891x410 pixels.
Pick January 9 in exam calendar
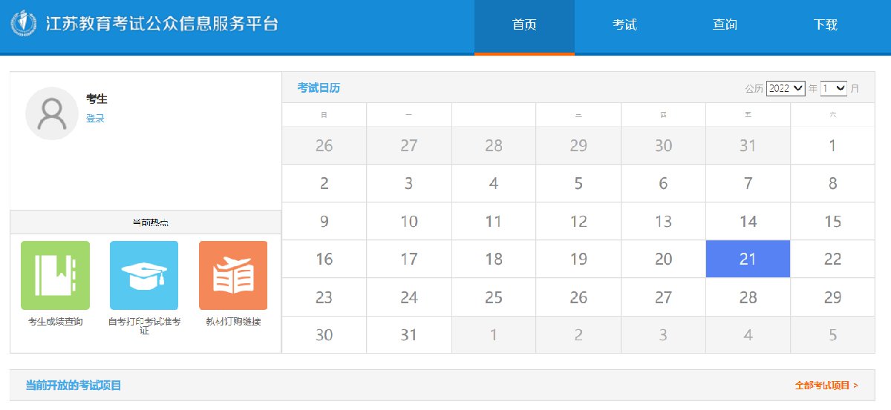tap(324, 221)
